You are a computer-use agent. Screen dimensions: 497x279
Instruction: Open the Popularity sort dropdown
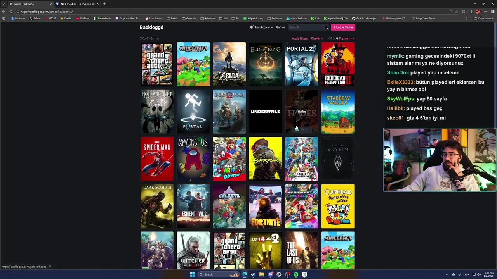point(346,38)
